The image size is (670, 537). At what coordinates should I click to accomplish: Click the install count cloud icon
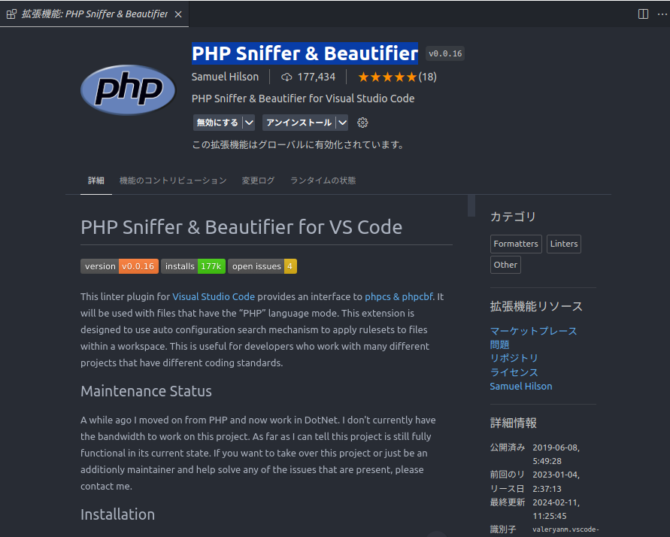click(286, 77)
